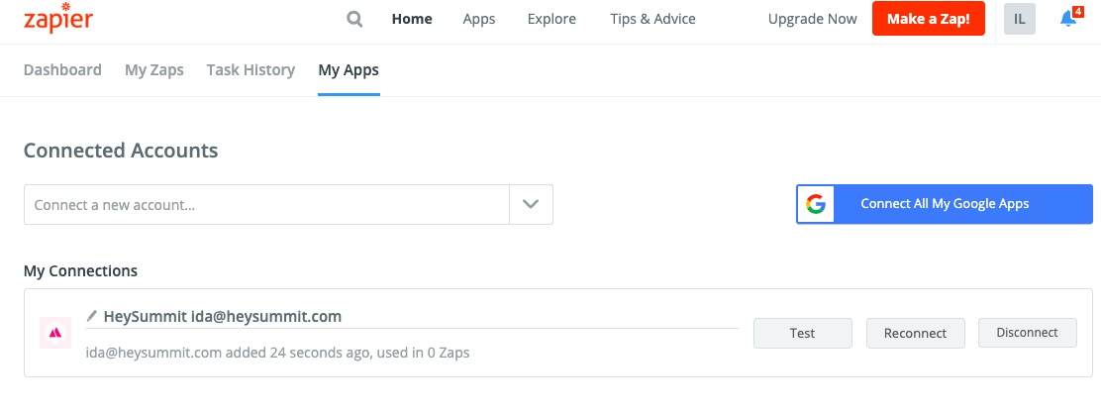
Task: Open the IL user avatar menu
Action: point(1020,19)
